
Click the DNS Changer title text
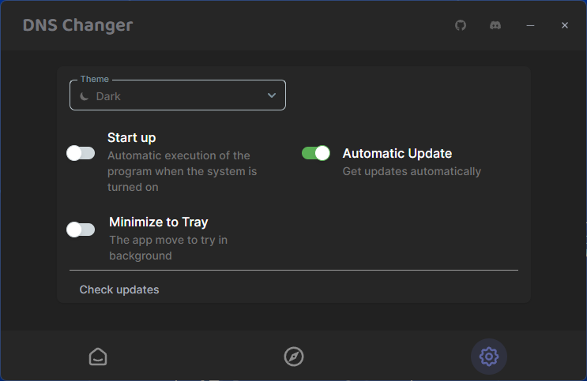(78, 25)
